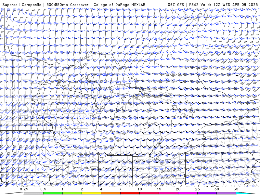Click the "4" legend value
Screen dimensions: 260x195
tap(101, 189)
